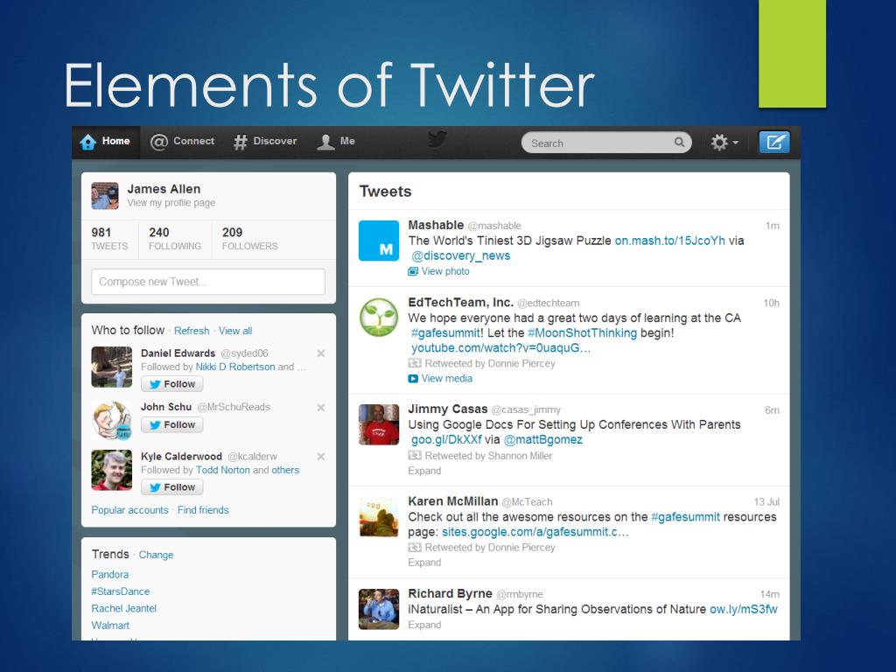
Task: Open the Rachel Jeantel trend
Action: click(x=123, y=609)
